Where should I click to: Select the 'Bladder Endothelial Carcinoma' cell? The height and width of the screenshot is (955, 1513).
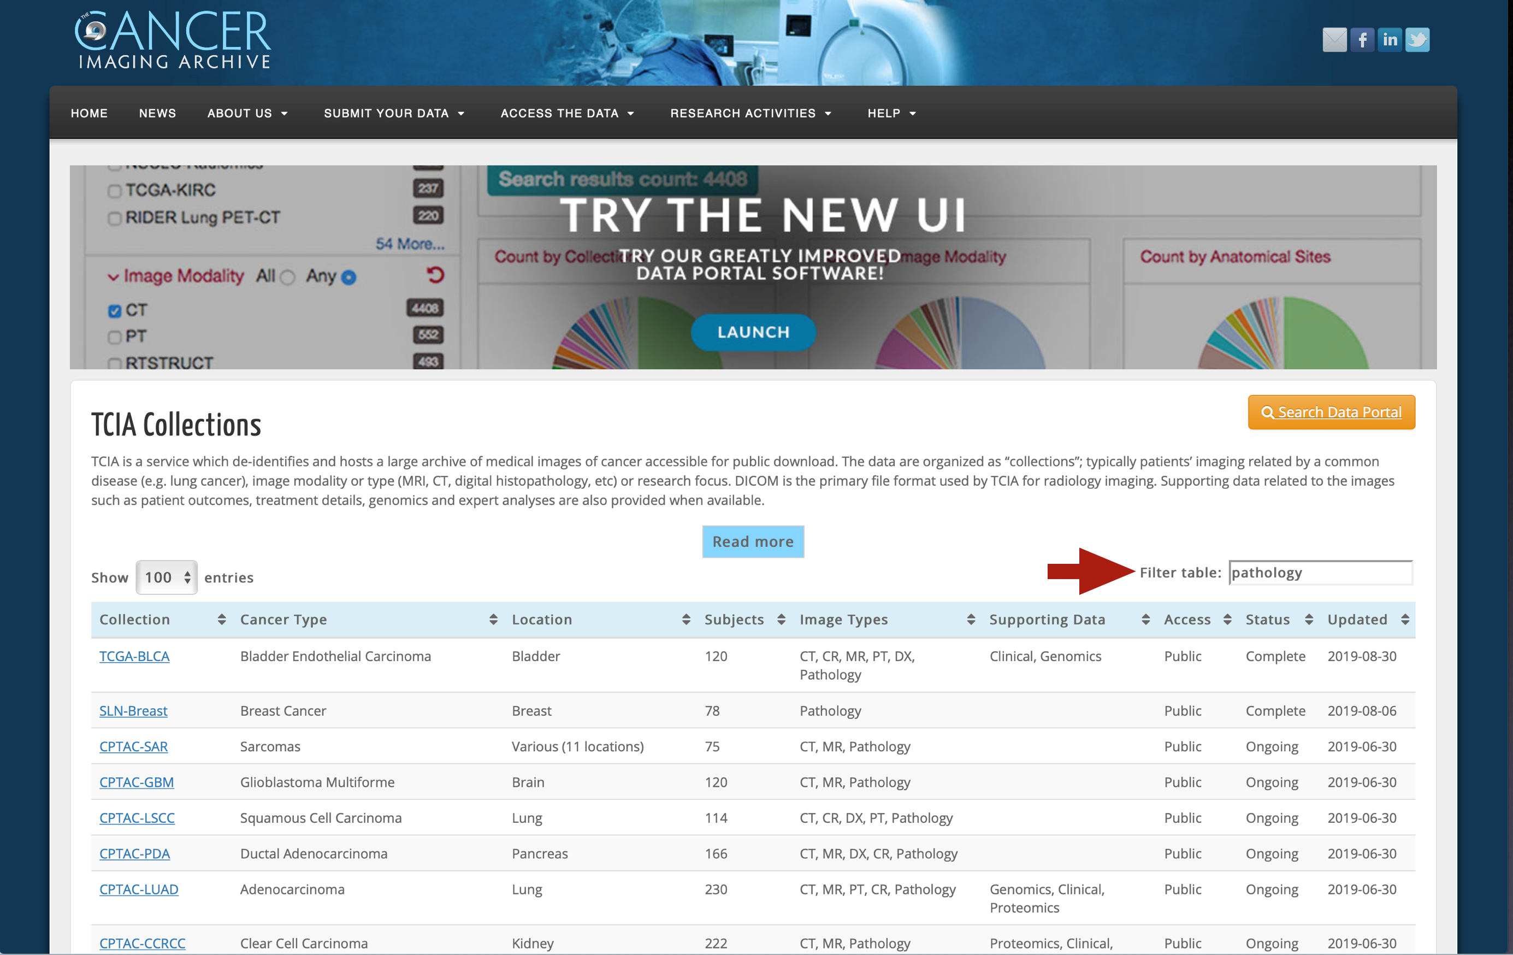[335, 656]
